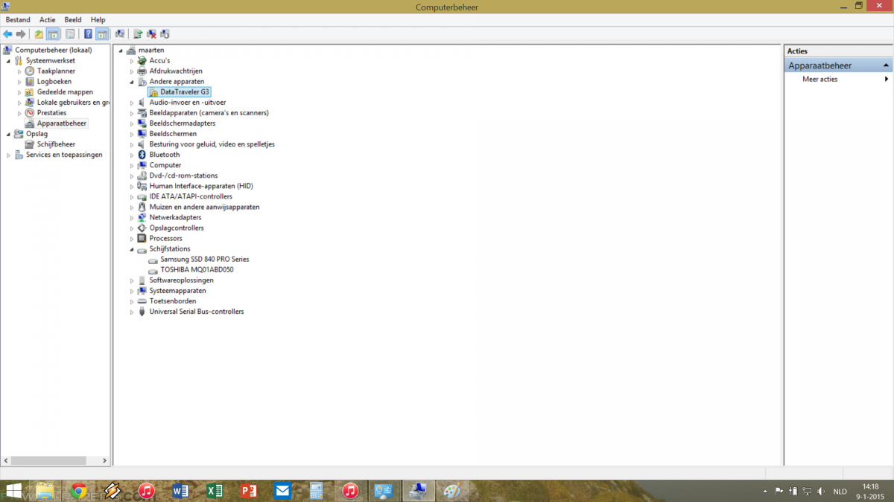Click the Universal Serial Bus-controllers USB icon
This screenshot has height=502, width=894.
(142, 312)
